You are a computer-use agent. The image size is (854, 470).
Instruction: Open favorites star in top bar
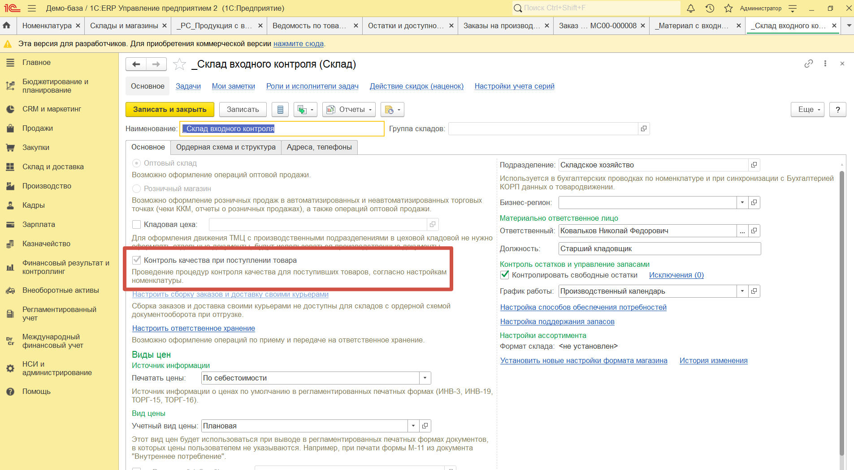(728, 8)
